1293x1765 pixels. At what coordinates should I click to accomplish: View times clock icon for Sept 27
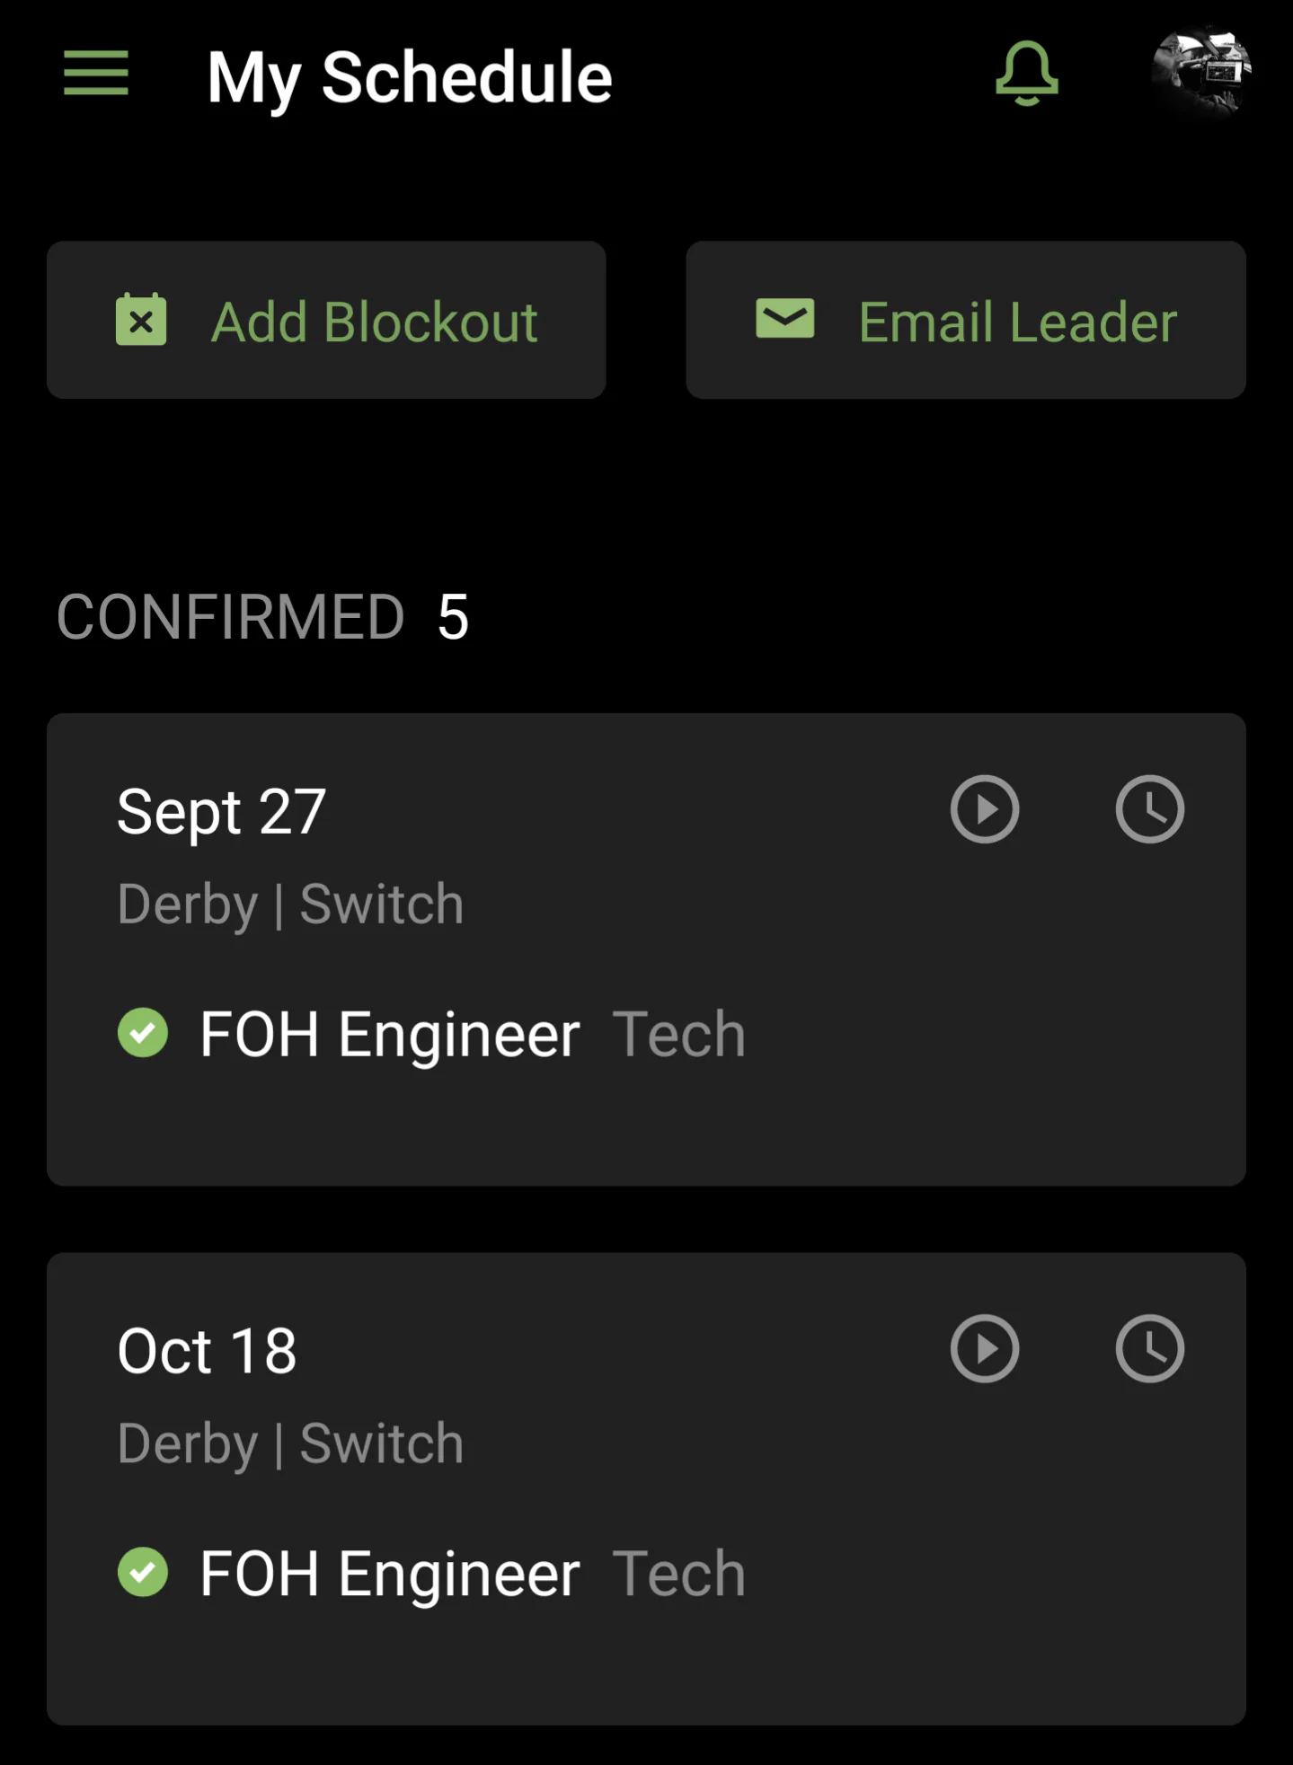point(1149,809)
